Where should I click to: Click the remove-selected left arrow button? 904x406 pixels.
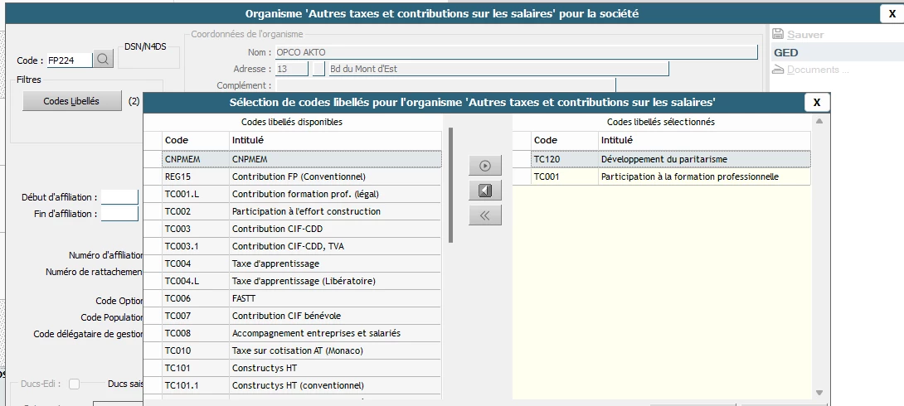pyautogui.click(x=485, y=191)
